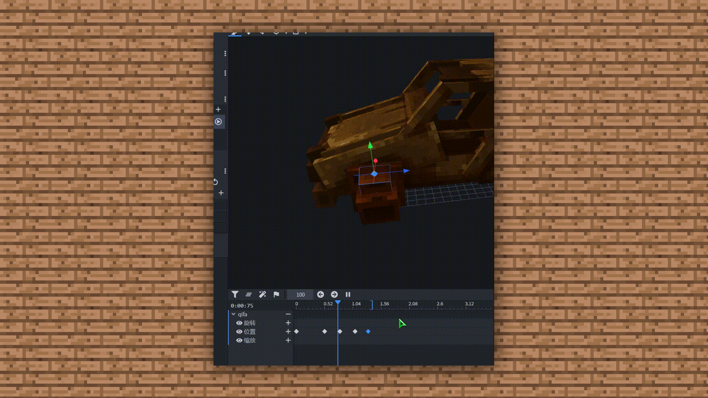The image size is (708, 398).
Task: Select the 位置 keyframe near 0.52
Action: 324,332
